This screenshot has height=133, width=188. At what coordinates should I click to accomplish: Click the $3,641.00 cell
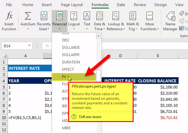coord(158,99)
